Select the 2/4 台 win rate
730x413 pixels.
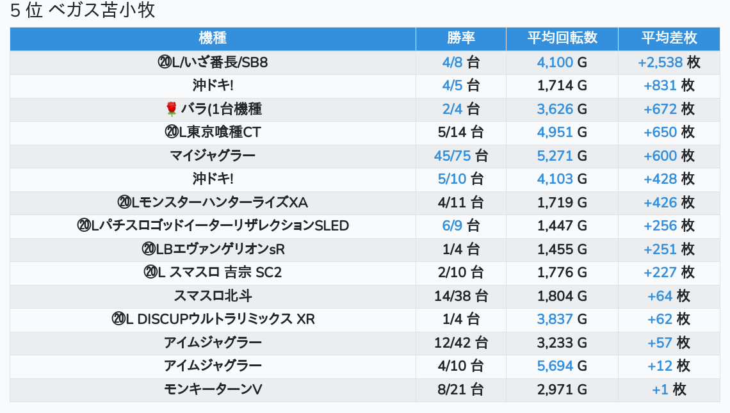pos(461,109)
